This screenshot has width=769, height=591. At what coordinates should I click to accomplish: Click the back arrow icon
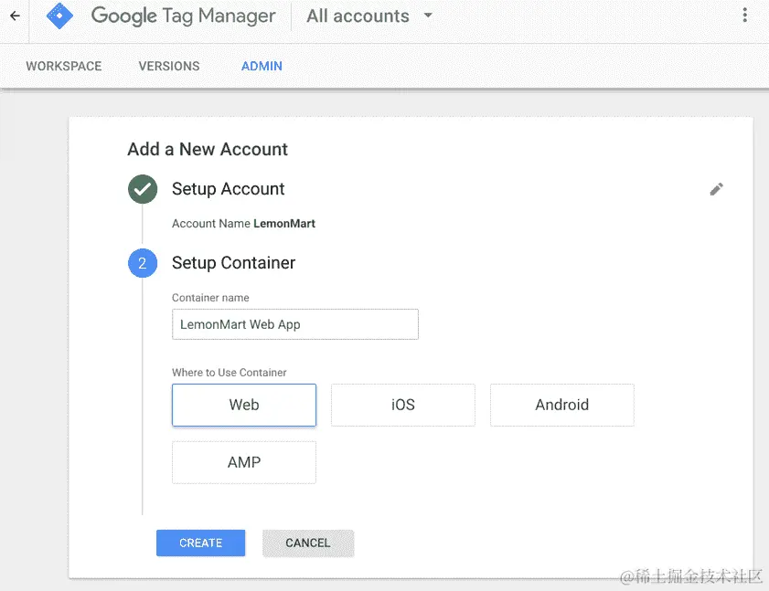[x=16, y=16]
